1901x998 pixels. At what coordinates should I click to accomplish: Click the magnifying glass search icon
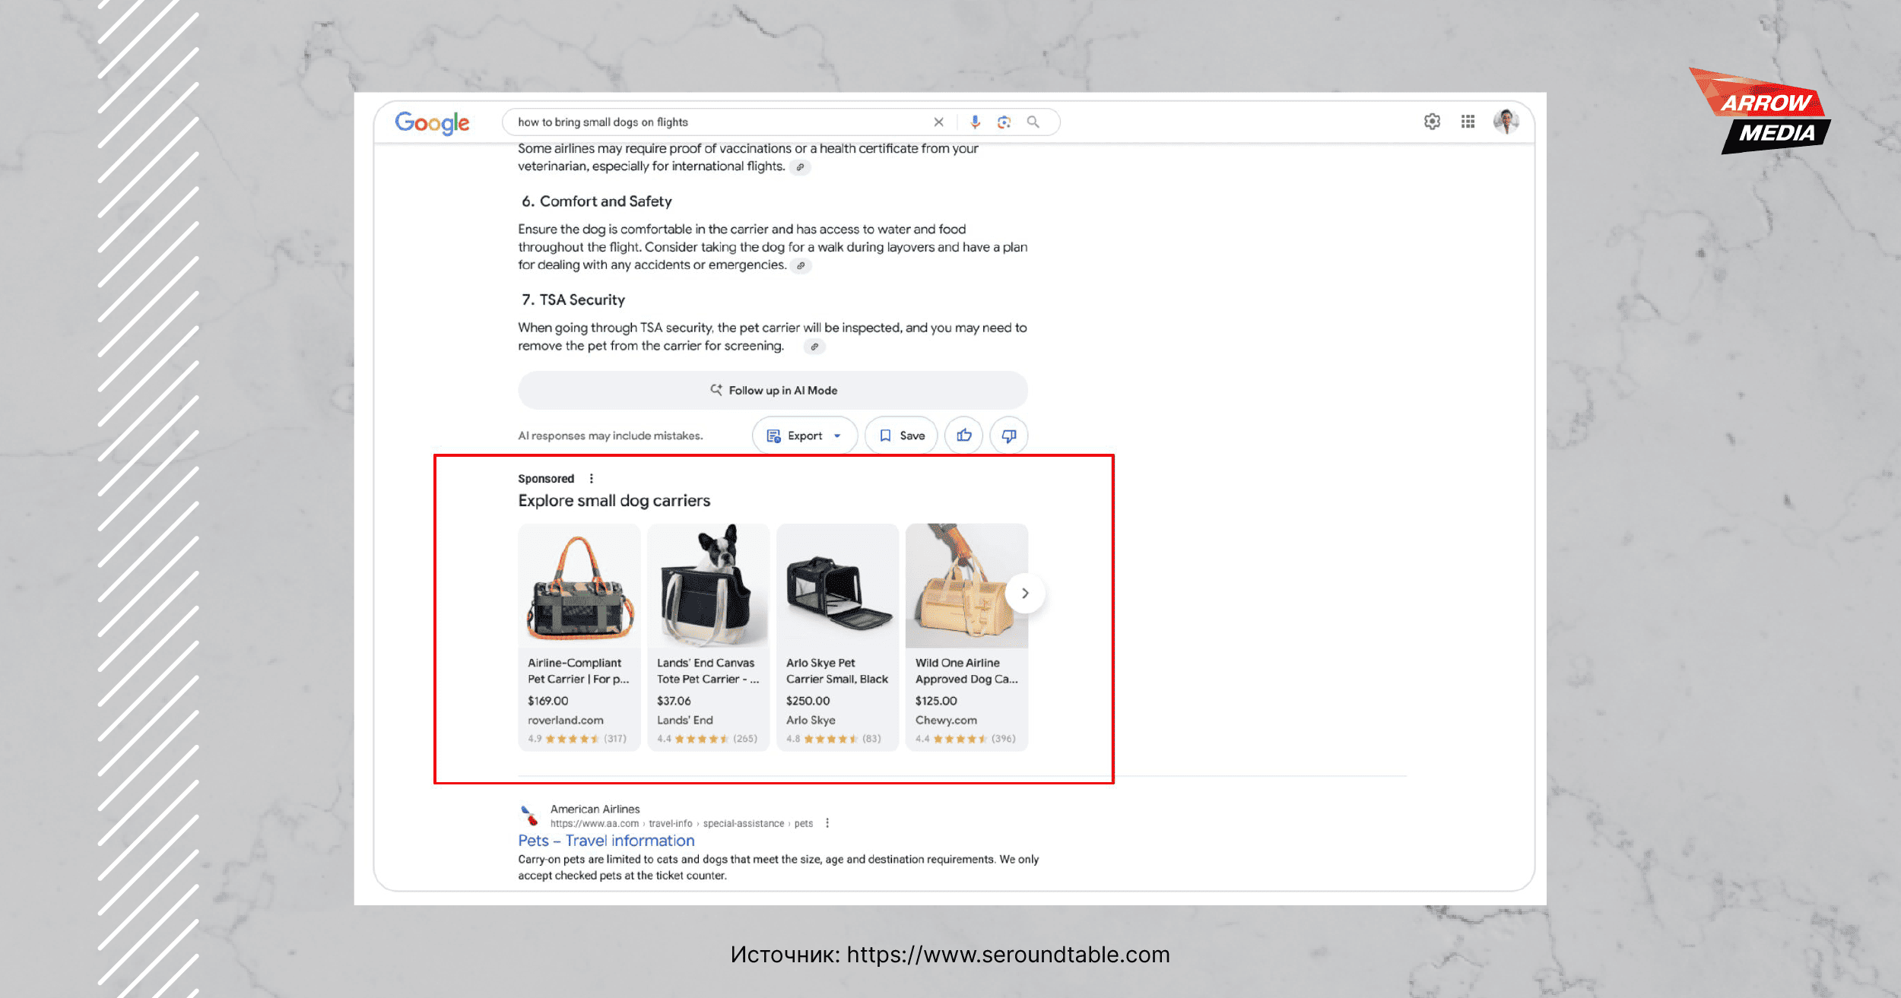tap(1033, 122)
